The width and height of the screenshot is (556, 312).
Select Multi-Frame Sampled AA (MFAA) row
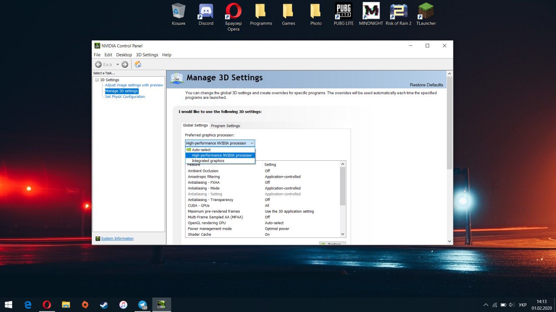(x=262, y=217)
